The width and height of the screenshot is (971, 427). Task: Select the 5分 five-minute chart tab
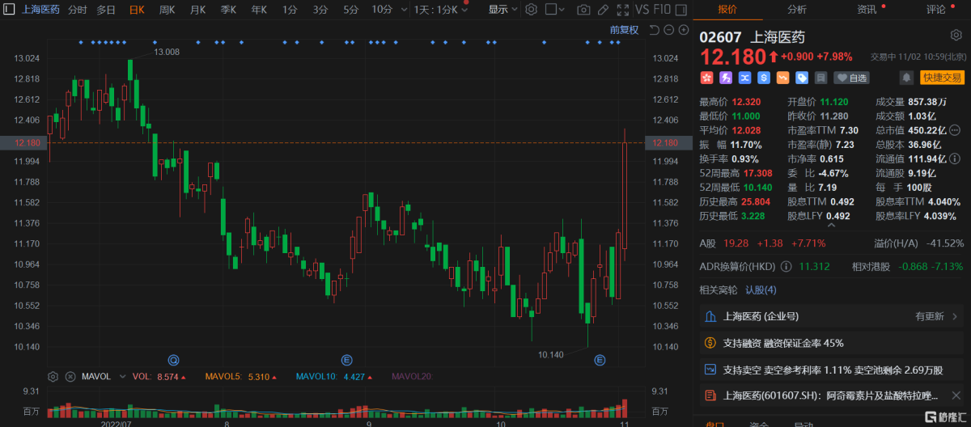[350, 10]
